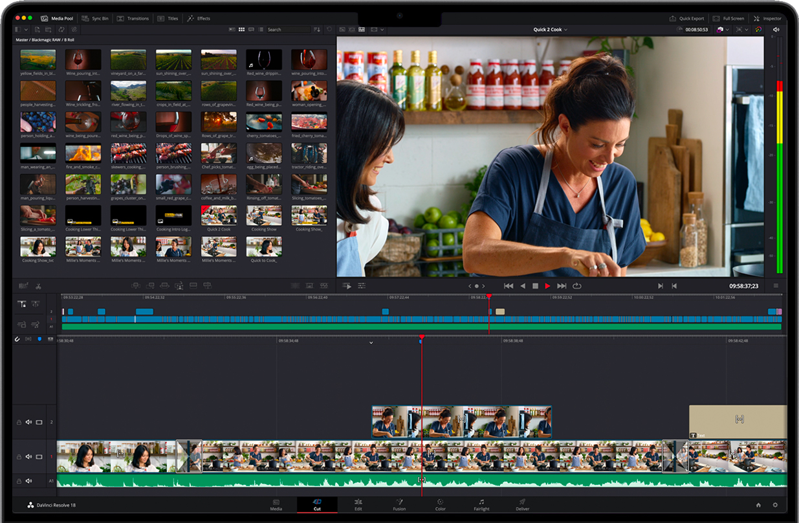Open the Transitions tab

[133, 19]
